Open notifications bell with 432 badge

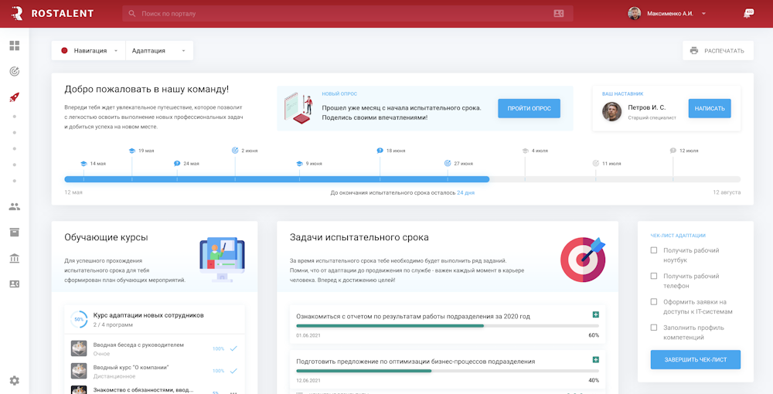[747, 14]
